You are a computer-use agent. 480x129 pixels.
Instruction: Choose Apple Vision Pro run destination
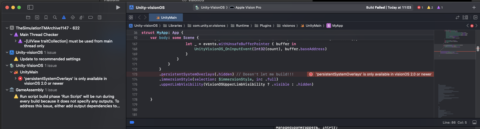246,7
